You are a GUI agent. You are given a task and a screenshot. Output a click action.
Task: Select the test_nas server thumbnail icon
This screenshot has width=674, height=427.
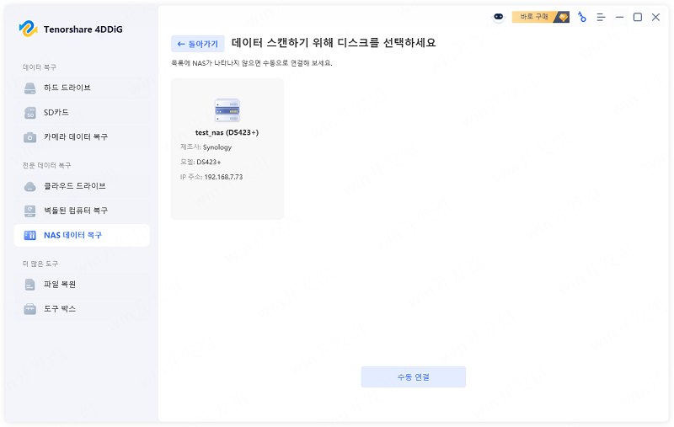227,110
